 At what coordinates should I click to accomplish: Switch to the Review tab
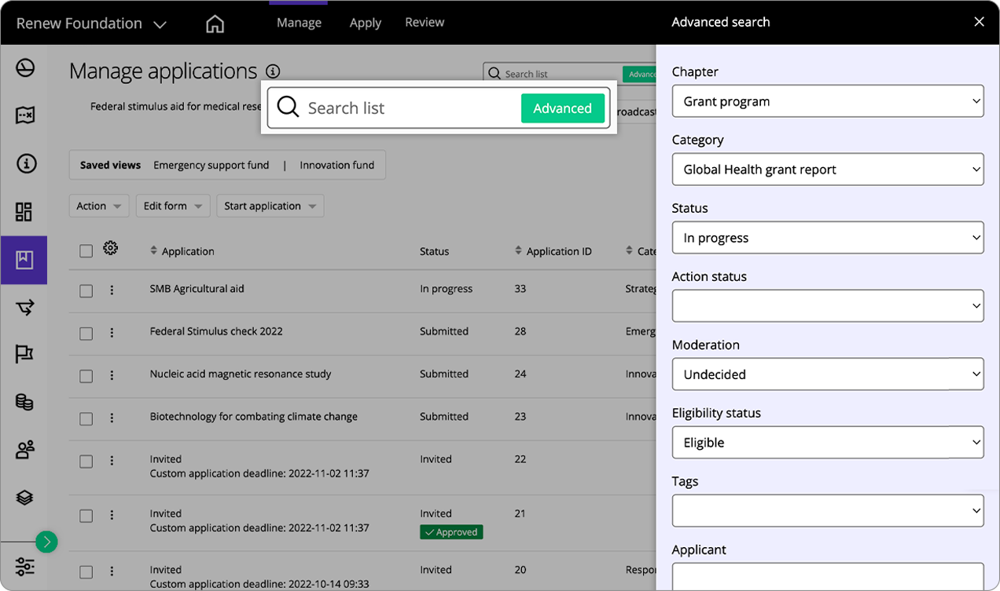[425, 22]
